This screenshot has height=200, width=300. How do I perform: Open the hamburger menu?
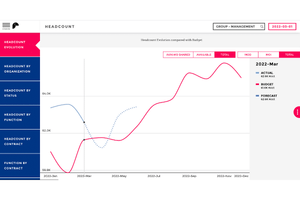(6, 25)
